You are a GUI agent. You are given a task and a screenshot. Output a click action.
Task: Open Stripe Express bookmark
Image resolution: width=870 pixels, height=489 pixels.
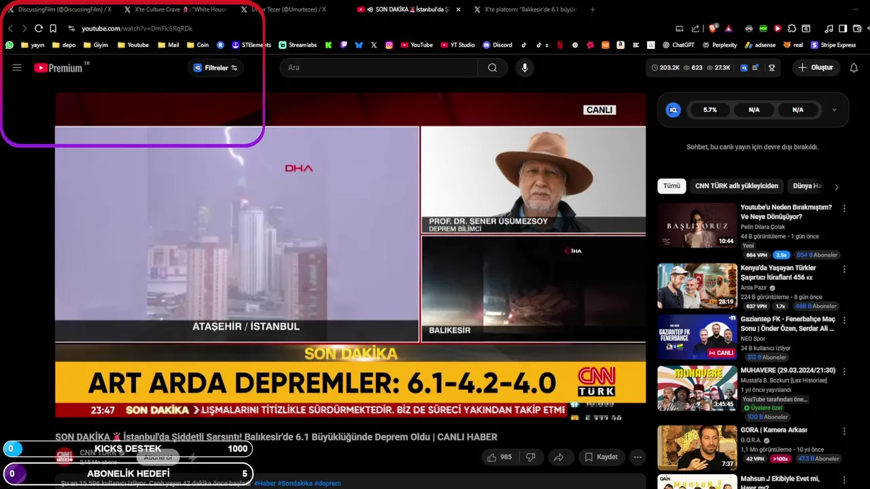pos(833,45)
